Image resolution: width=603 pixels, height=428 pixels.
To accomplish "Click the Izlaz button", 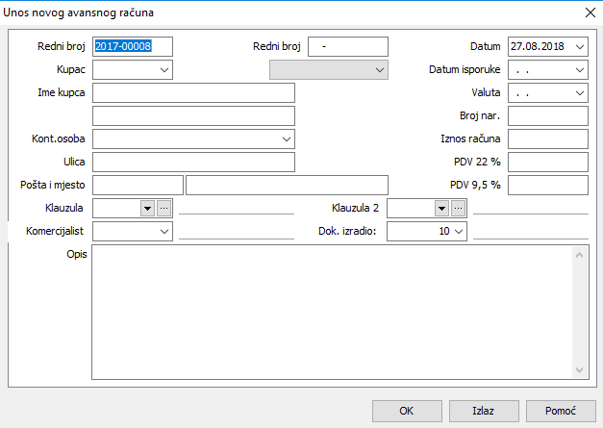I will point(483,411).
